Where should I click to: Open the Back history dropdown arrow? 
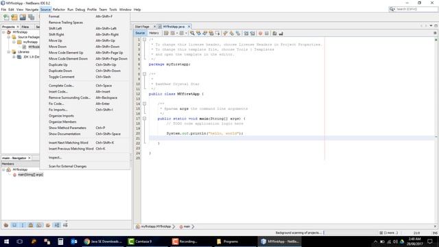[177, 34]
